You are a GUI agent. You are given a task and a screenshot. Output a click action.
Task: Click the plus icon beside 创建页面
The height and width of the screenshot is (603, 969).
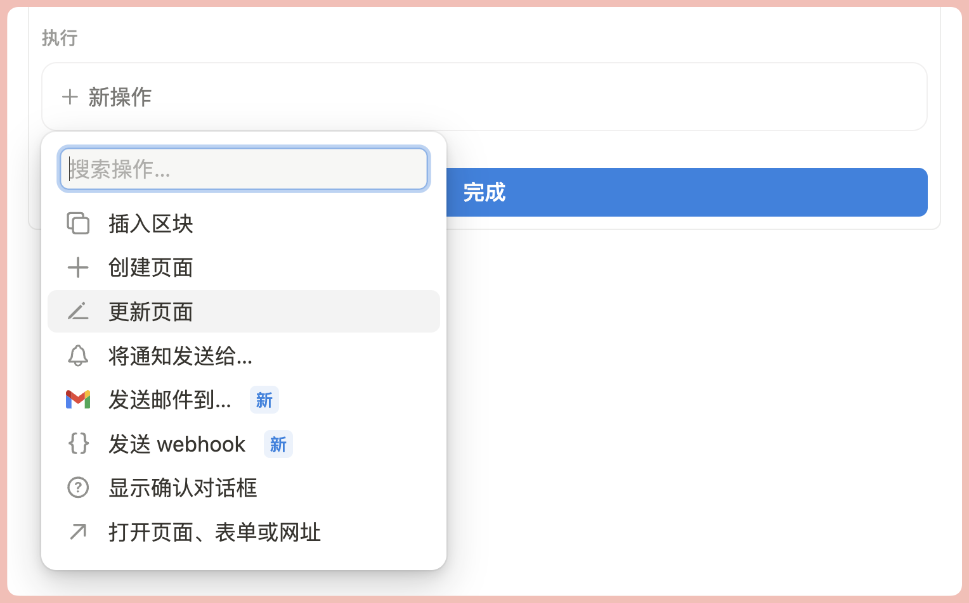point(78,267)
